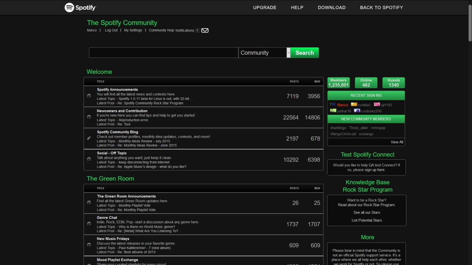Click sjl1183's avatar icon
The height and width of the screenshot is (265, 472).
pos(377,104)
